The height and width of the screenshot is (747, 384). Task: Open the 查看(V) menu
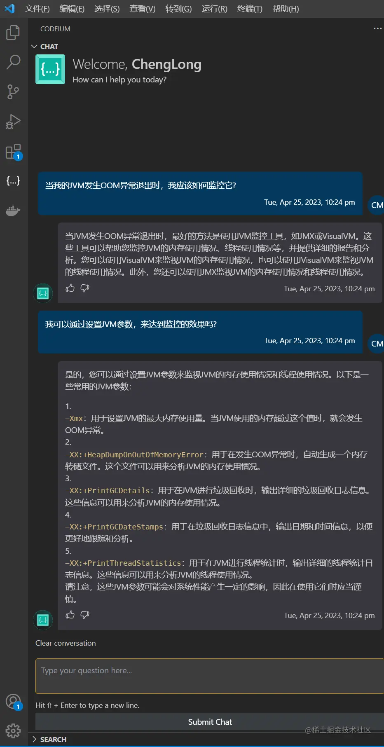pyautogui.click(x=142, y=9)
